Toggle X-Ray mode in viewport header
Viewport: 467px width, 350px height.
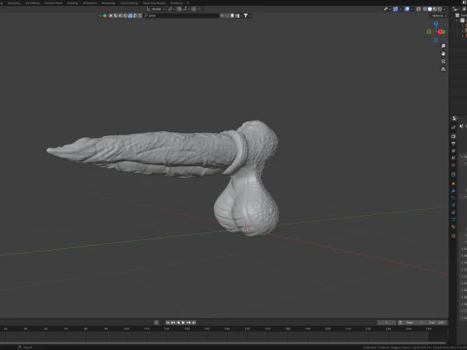point(418,9)
